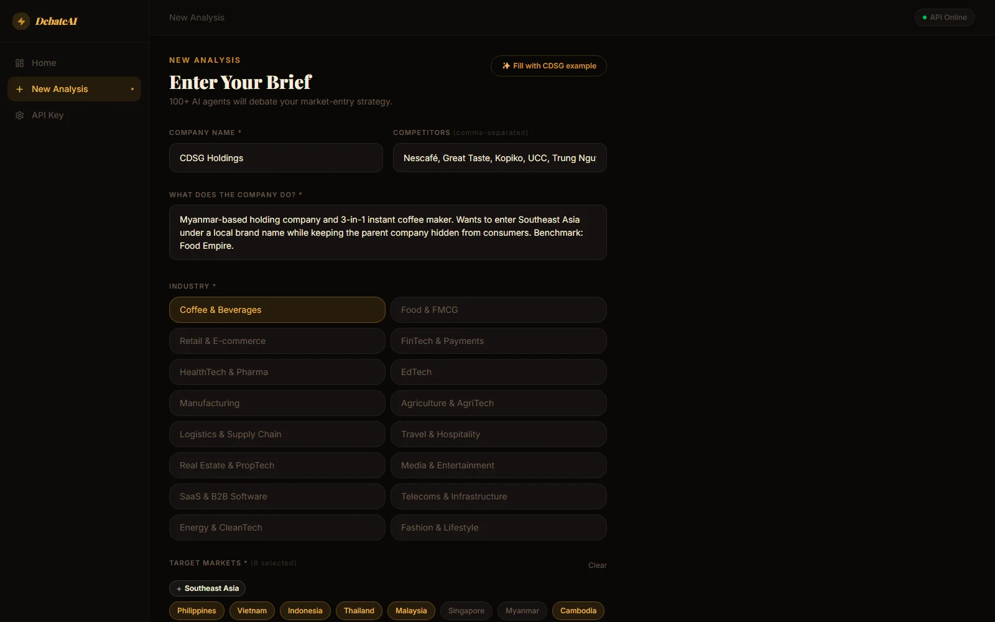Select Coffee & Beverages industry

[277, 310]
